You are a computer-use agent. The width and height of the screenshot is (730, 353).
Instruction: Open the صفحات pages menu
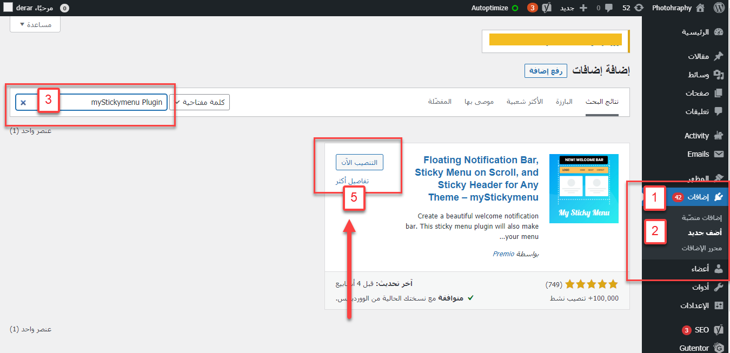click(x=686, y=93)
